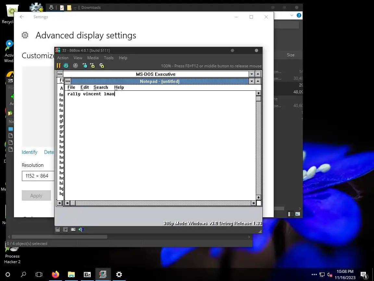The image size is (374, 281).
Task: Open Notepad Help menu
Action: click(119, 87)
